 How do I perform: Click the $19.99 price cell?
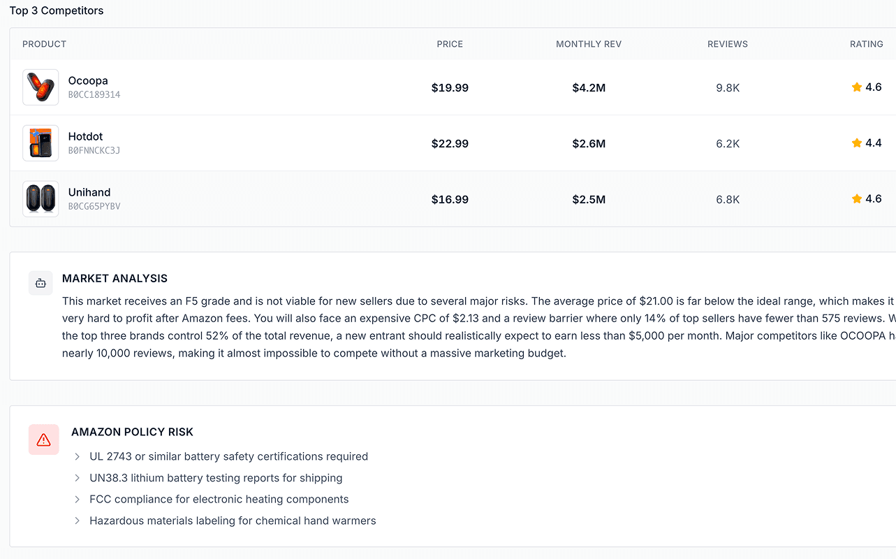coord(450,88)
